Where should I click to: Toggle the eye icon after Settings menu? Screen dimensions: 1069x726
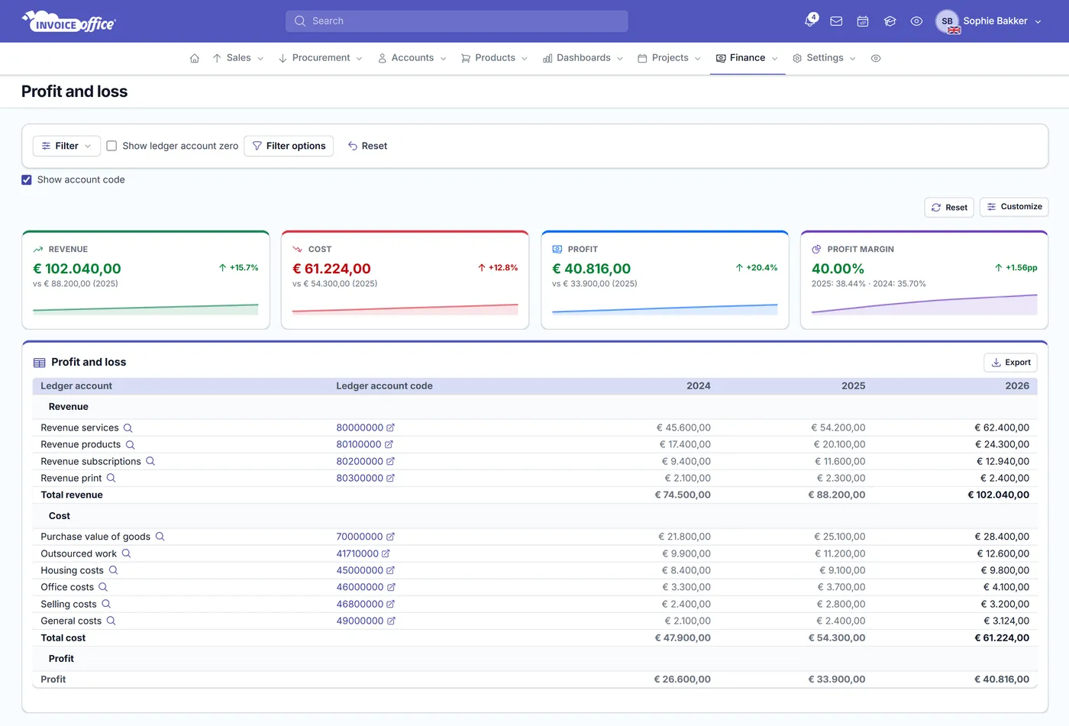click(x=876, y=58)
